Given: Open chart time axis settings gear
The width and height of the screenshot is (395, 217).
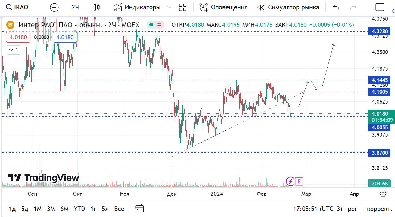Looking at the screenshot, I should pos(383,194).
